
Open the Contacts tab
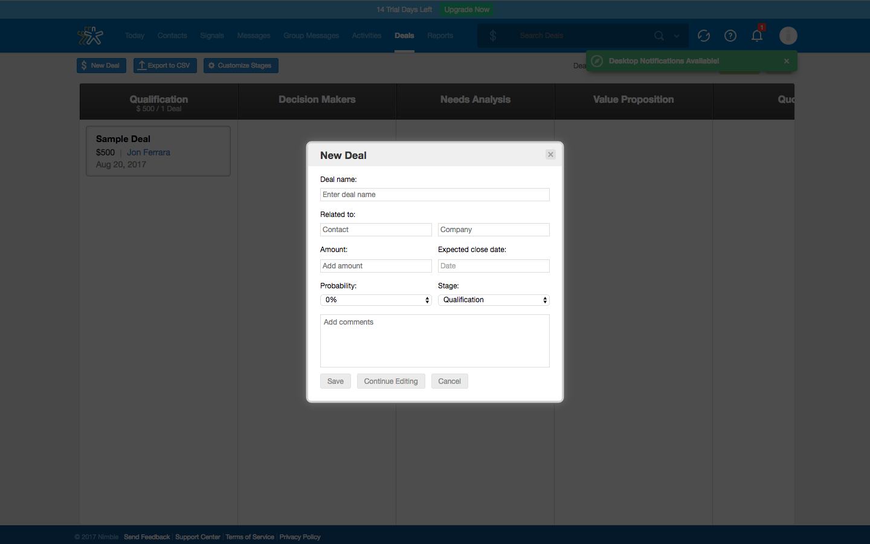click(172, 36)
